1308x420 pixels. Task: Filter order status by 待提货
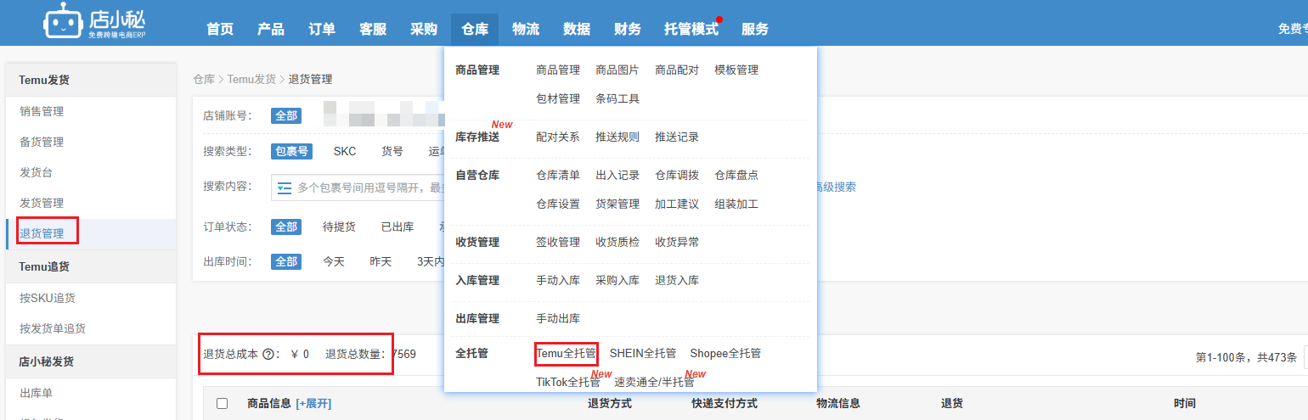point(339,227)
